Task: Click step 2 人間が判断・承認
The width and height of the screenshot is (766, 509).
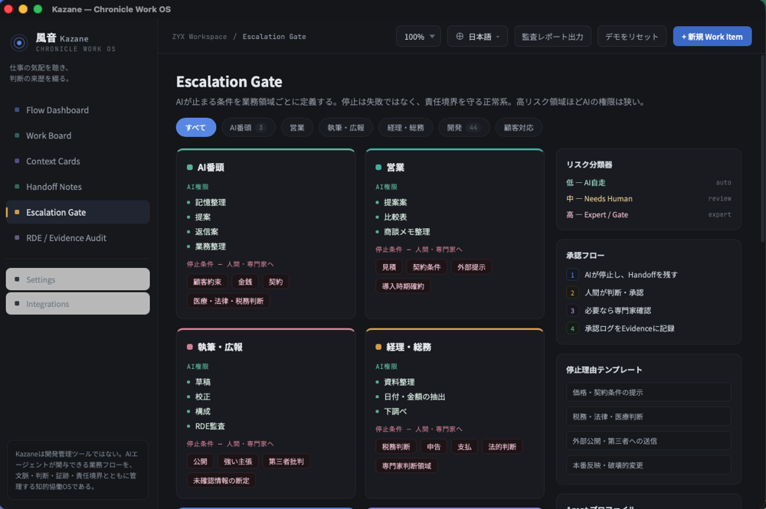Action: coord(648,293)
